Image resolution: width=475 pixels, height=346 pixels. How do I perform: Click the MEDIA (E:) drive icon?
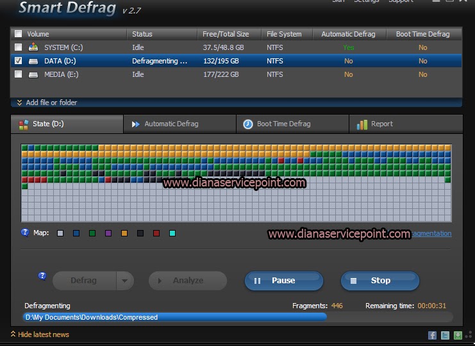point(33,74)
